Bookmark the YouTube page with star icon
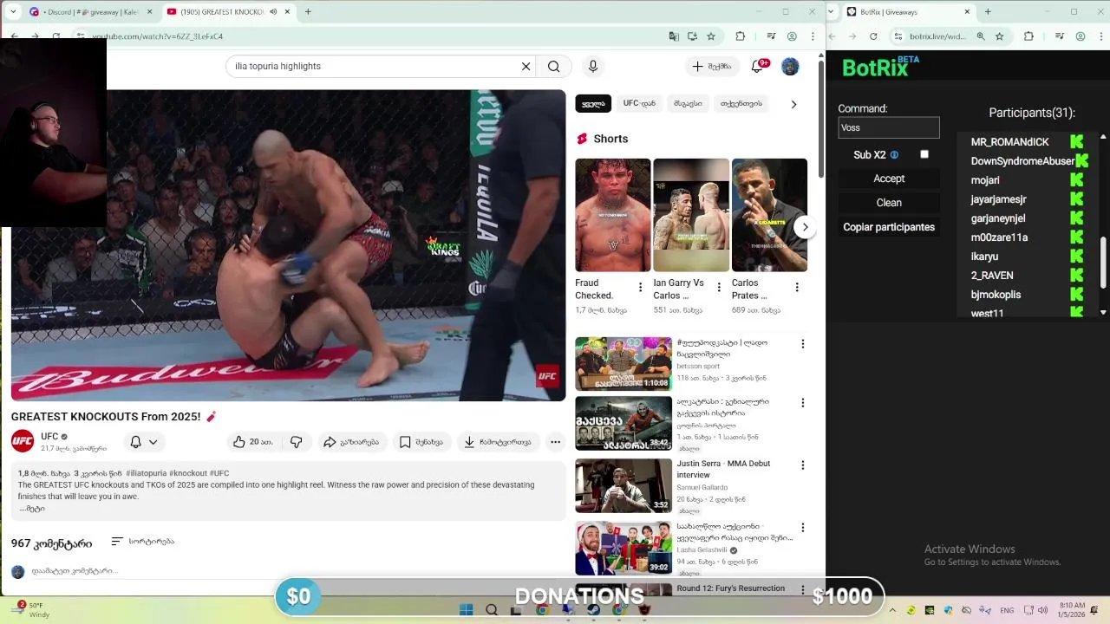 [711, 36]
